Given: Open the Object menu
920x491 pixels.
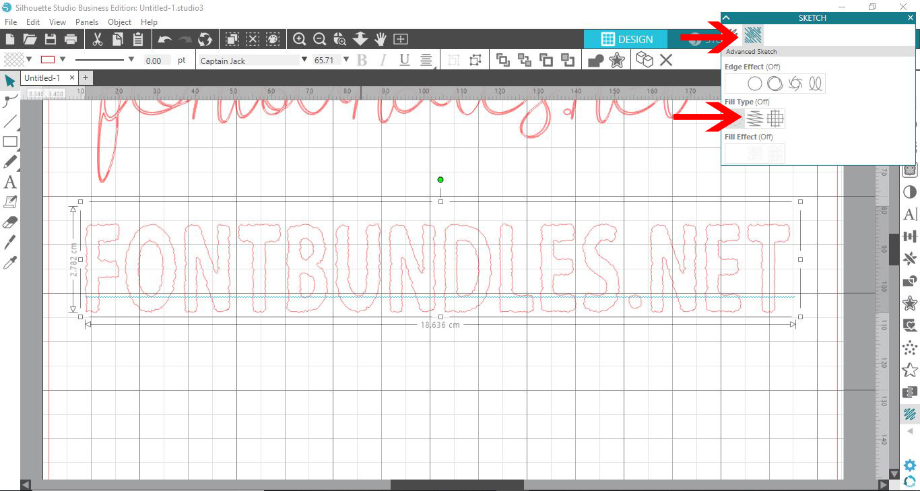Looking at the screenshot, I should pyautogui.click(x=120, y=22).
